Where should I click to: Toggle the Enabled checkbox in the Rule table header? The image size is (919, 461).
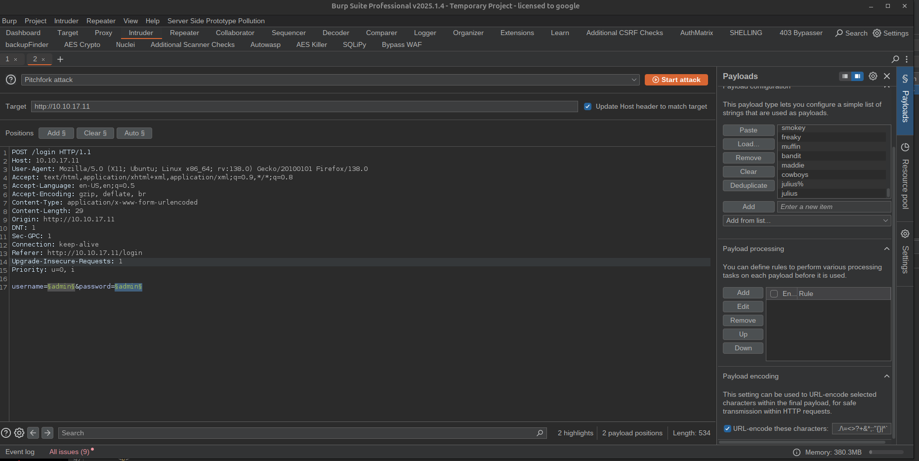point(774,293)
